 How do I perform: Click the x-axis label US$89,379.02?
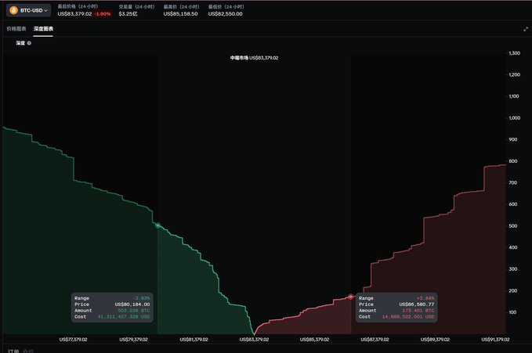[436, 340]
